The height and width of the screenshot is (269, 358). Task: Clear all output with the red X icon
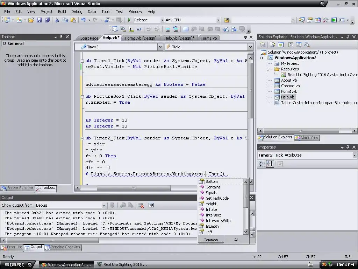(x=141, y=205)
